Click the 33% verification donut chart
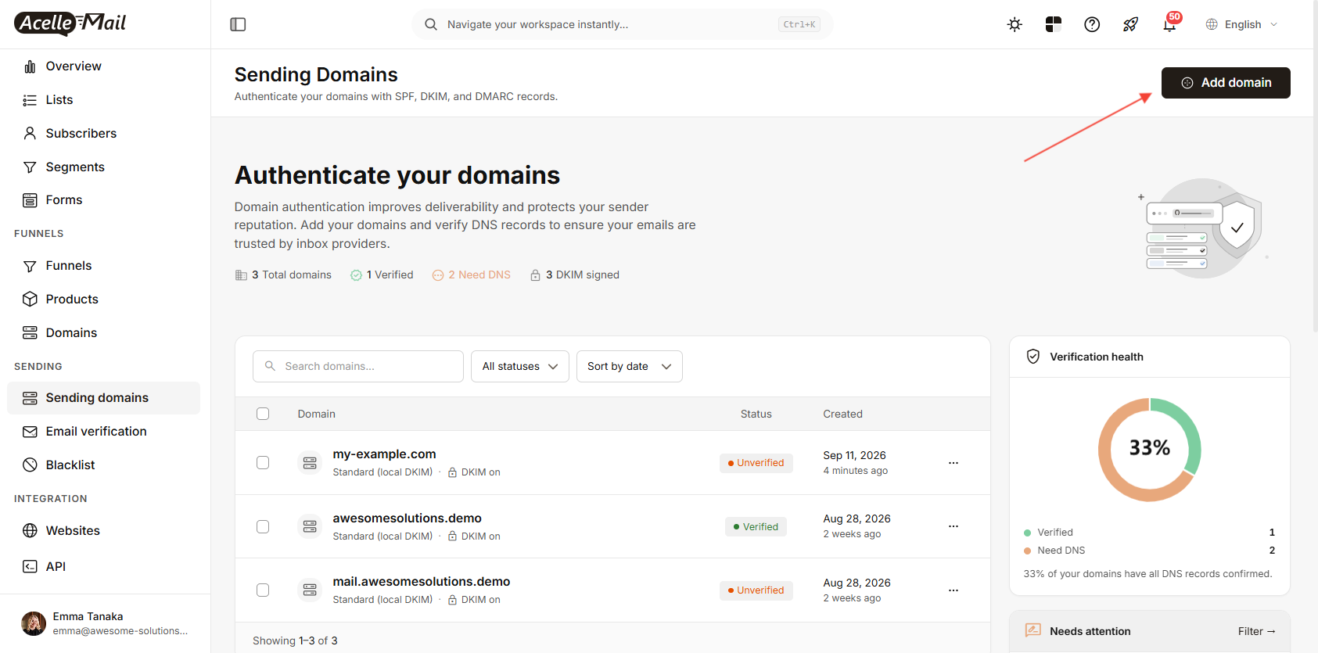1318x653 pixels. [1150, 450]
